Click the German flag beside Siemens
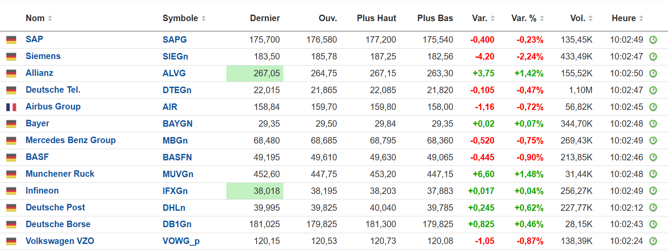Image resolution: width=668 pixels, height=250 pixels. pos(11,56)
